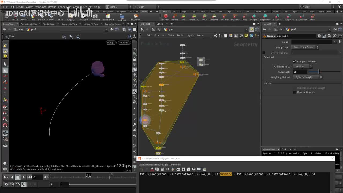This screenshot has width=343, height=193.
Task: Click the RSLightDome shelf icon
Action: point(264,17)
